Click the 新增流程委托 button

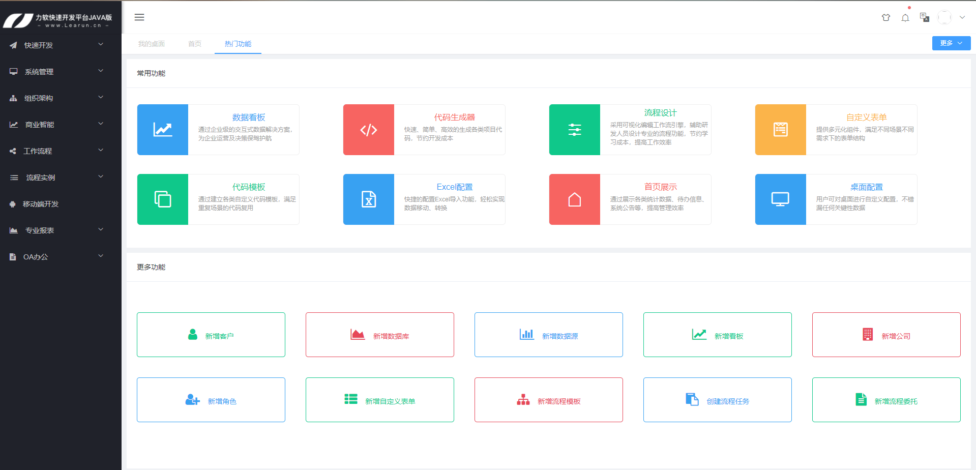[x=886, y=400]
